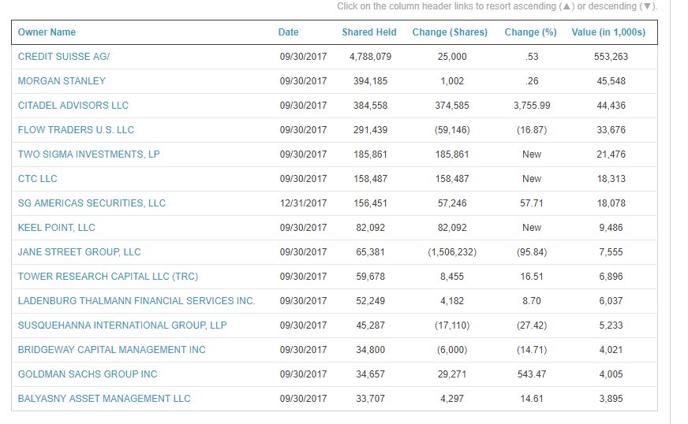Open JANE STREET GROUP, LLC link
Screen dimensions: 688x424
click(x=80, y=252)
